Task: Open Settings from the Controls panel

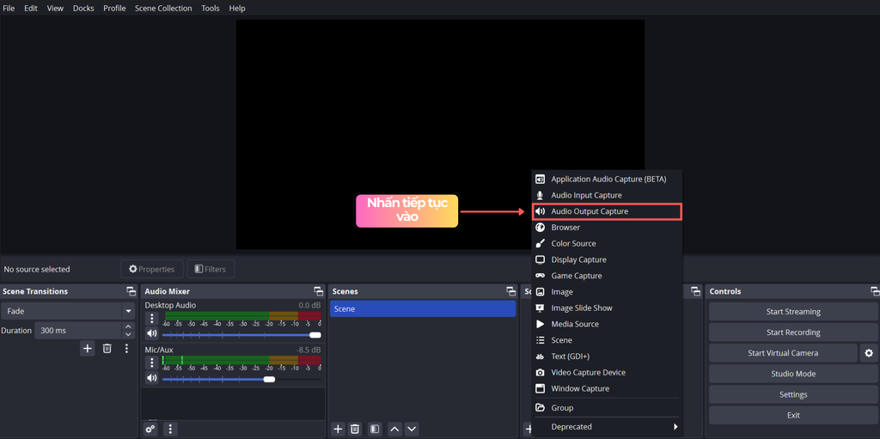Action: 793,394
